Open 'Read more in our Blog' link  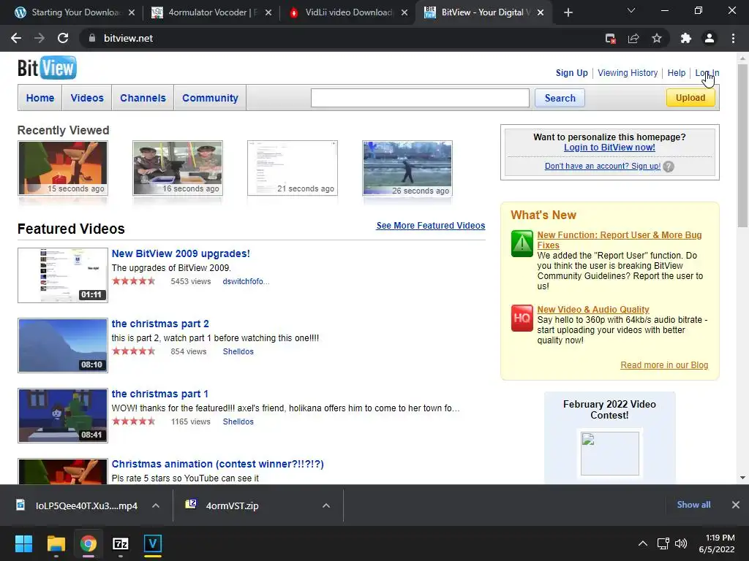click(664, 365)
